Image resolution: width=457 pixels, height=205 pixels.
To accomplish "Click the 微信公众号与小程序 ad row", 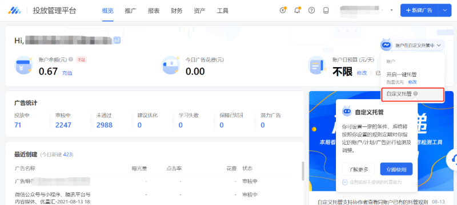I will tap(53, 198).
